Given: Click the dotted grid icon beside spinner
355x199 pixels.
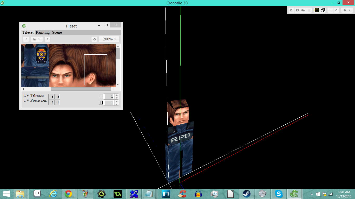Looking at the screenshot, I should (101, 96).
